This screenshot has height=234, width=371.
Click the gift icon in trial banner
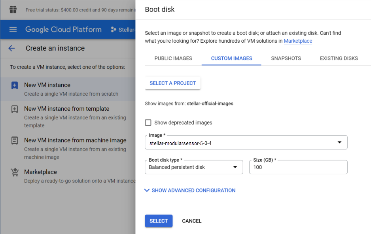13,9
